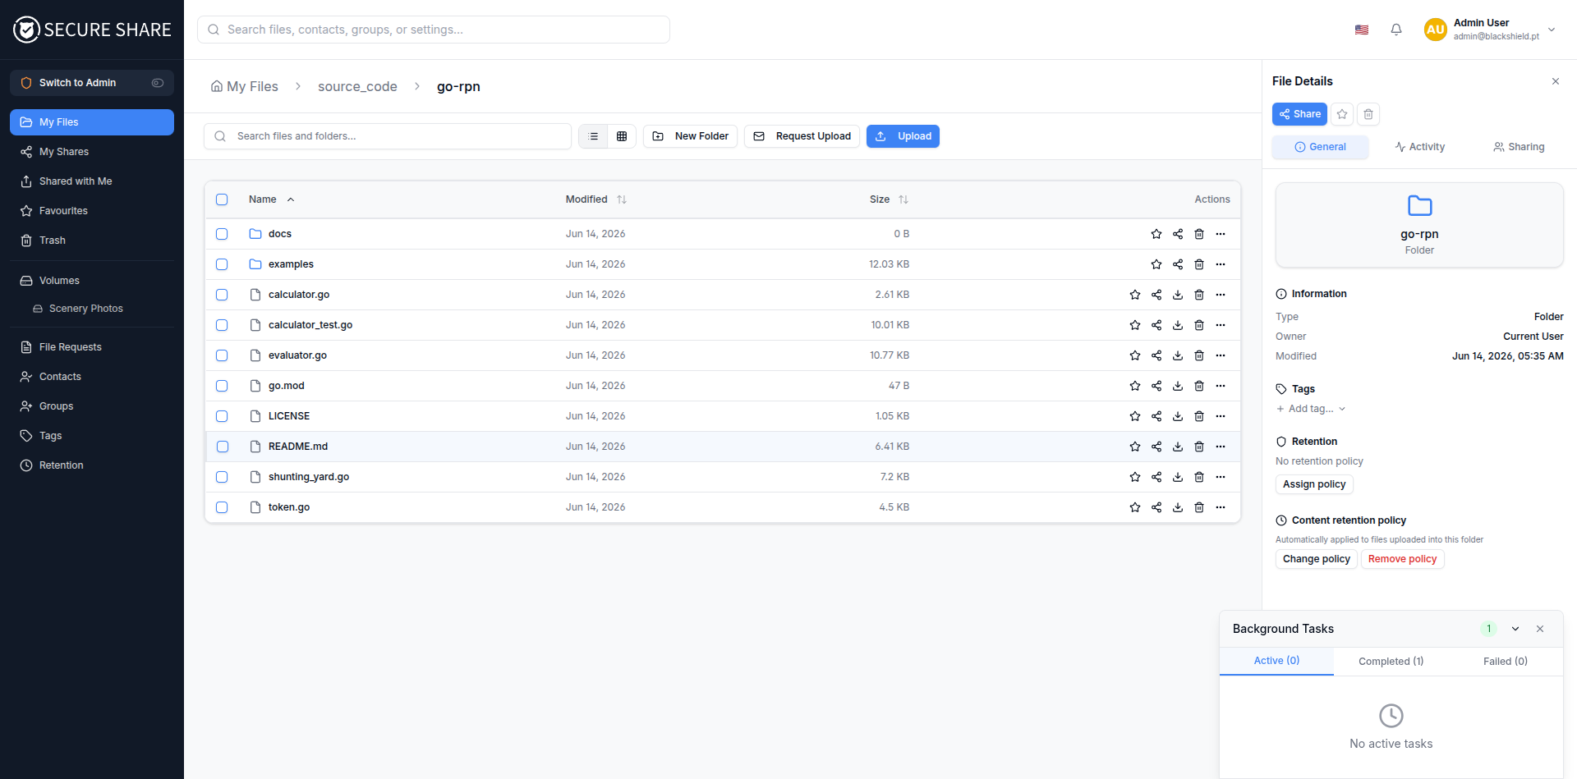This screenshot has height=779, width=1577.
Task: Check the examples folder checkbox
Action: (x=222, y=264)
